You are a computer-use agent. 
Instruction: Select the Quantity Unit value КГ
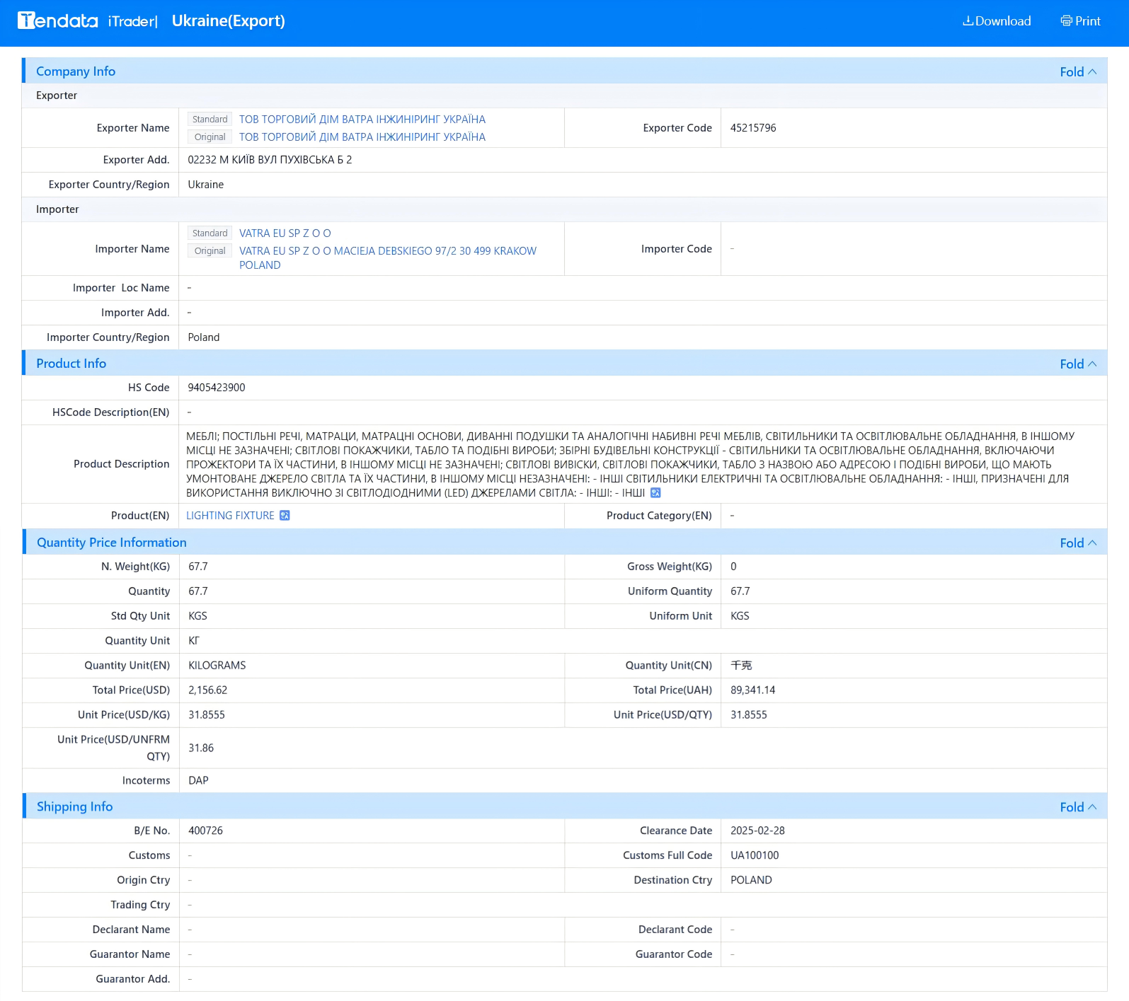pyautogui.click(x=194, y=641)
